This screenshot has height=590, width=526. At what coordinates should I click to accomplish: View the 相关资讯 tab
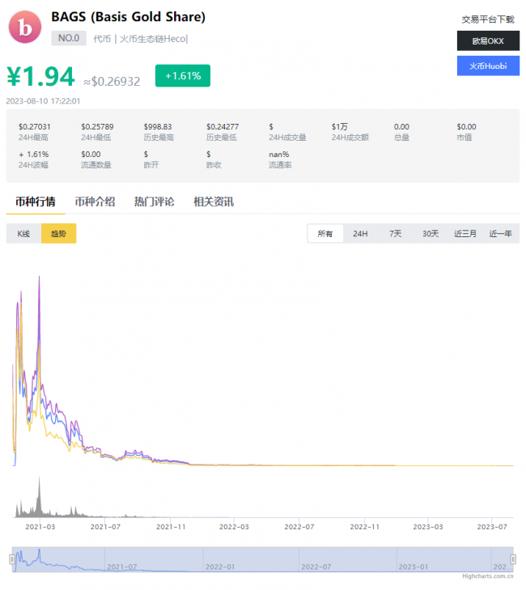pos(214,202)
